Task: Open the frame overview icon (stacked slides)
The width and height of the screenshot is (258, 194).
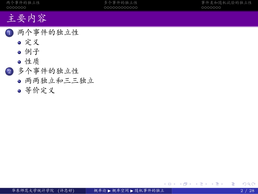Action: coord(185,184)
